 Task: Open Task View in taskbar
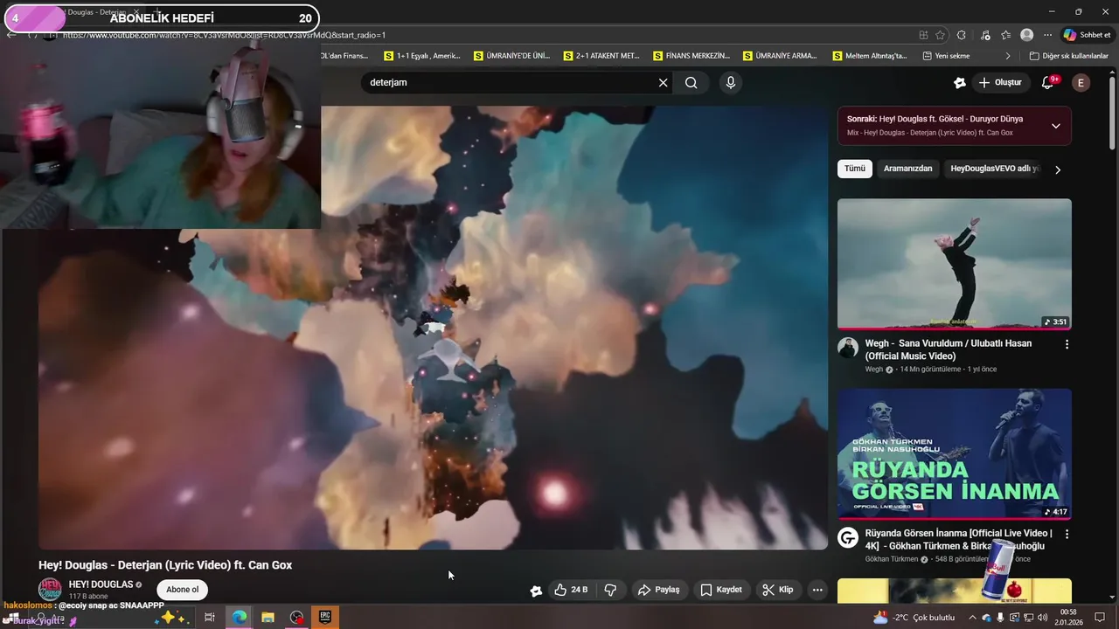[210, 618]
